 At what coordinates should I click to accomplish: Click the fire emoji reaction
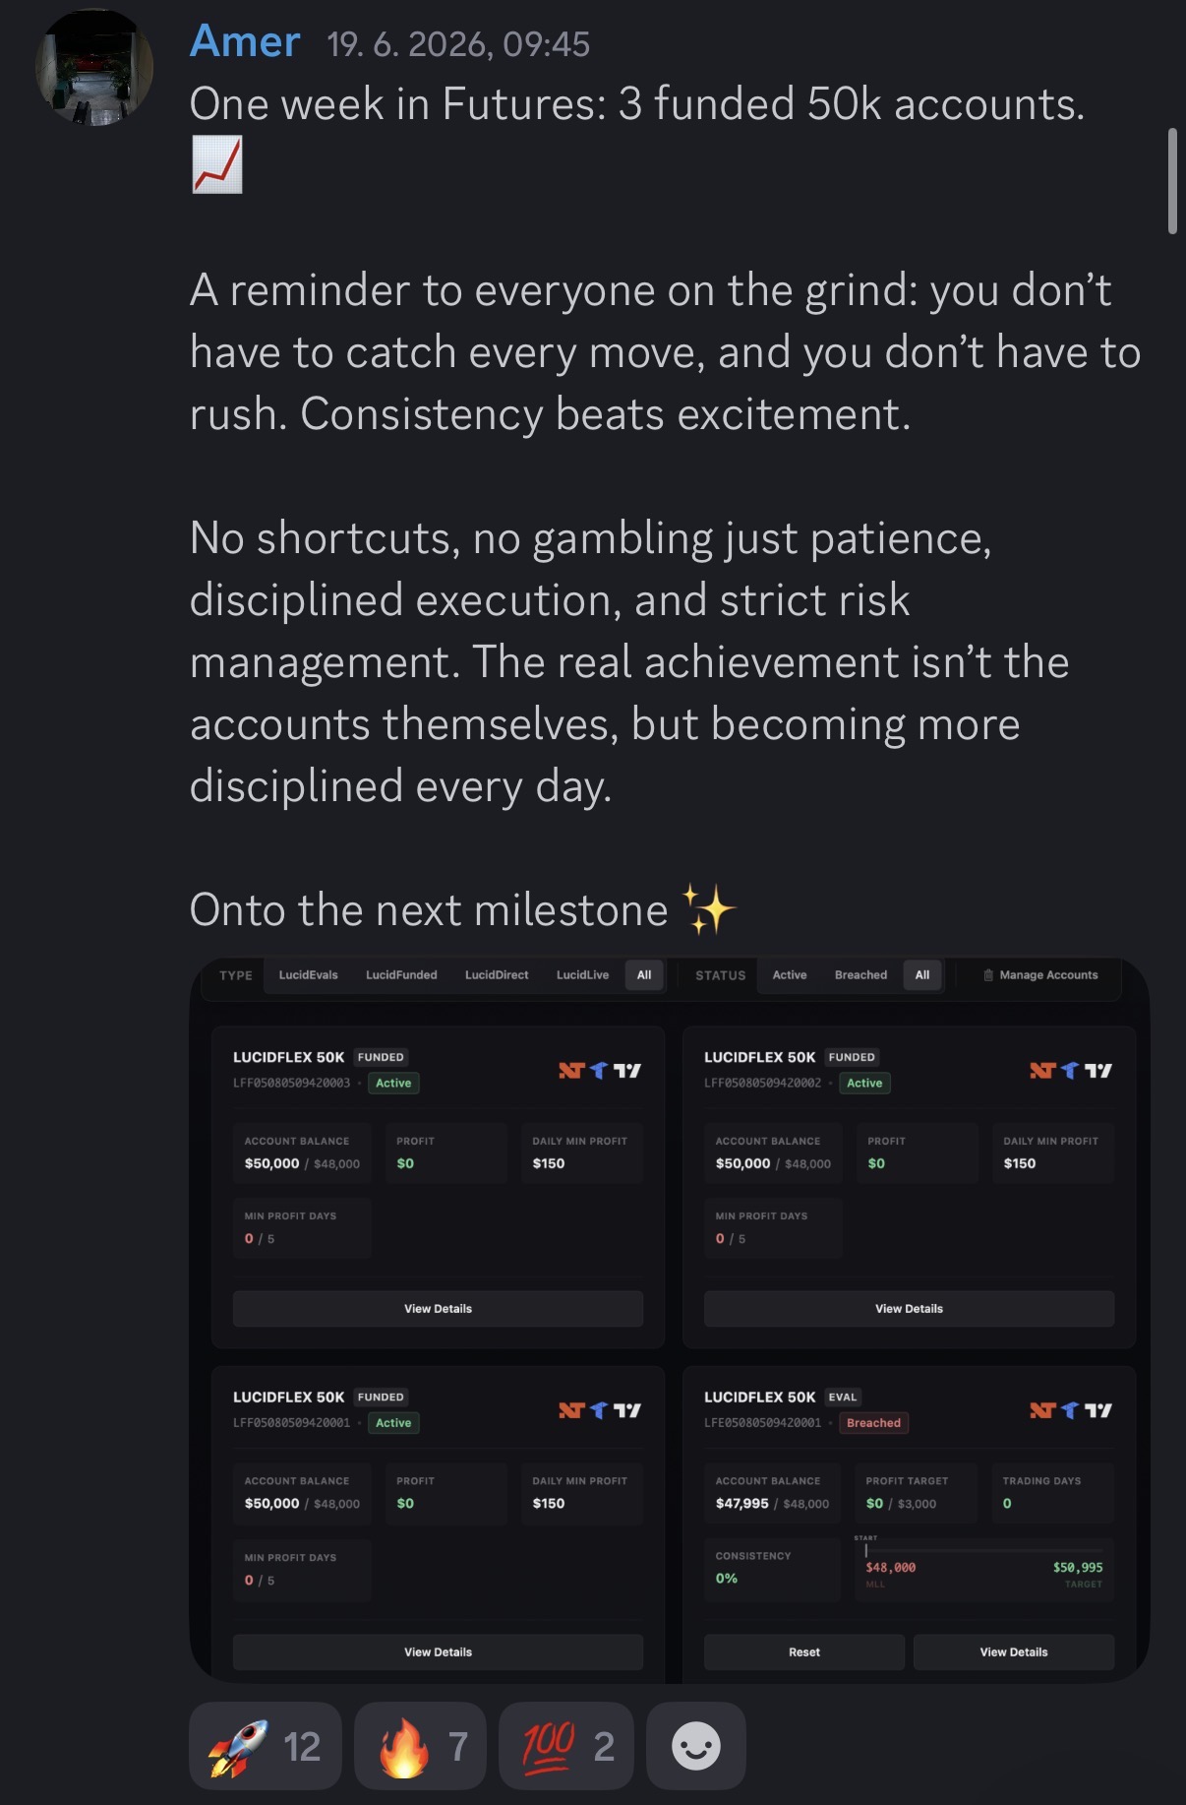point(421,1746)
